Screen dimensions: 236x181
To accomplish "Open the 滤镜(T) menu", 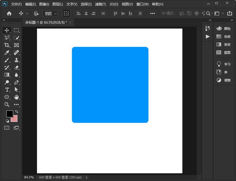I will coord(100,4).
